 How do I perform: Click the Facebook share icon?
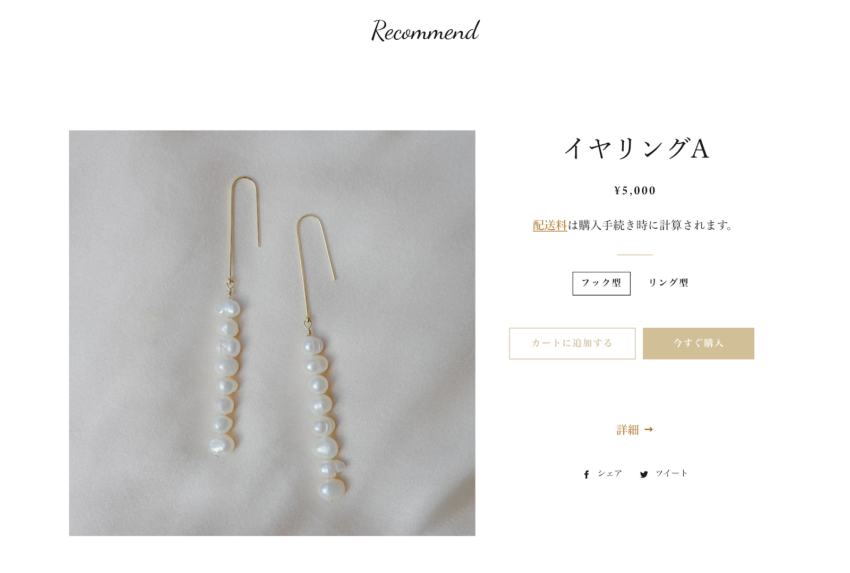click(x=586, y=474)
